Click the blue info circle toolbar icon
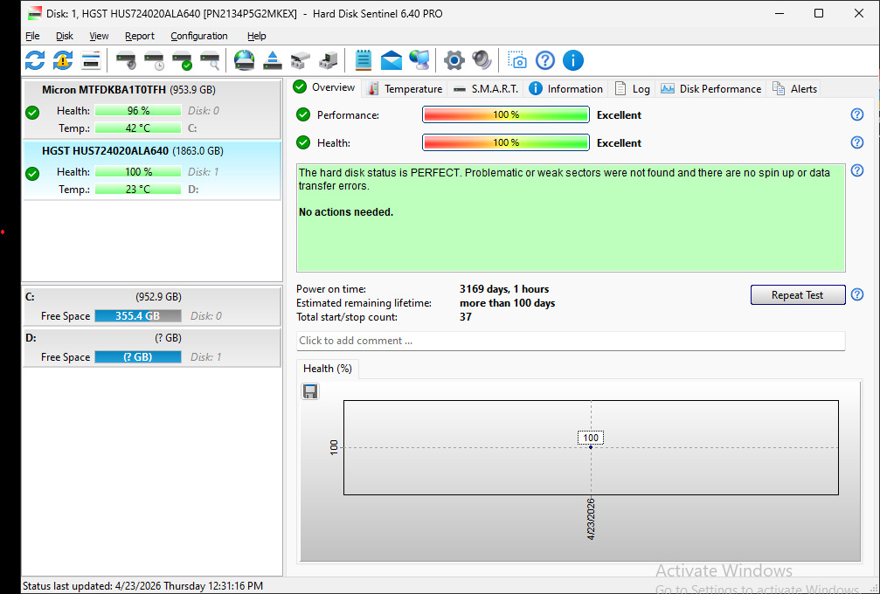The image size is (880, 594). point(573,60)
